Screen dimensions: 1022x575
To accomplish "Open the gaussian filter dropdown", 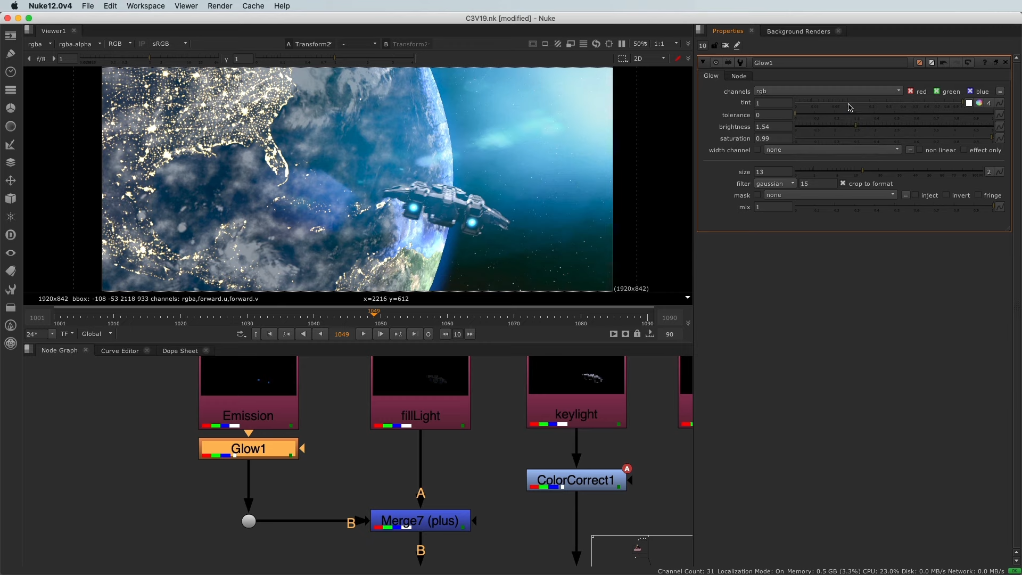I will point(775,184).
